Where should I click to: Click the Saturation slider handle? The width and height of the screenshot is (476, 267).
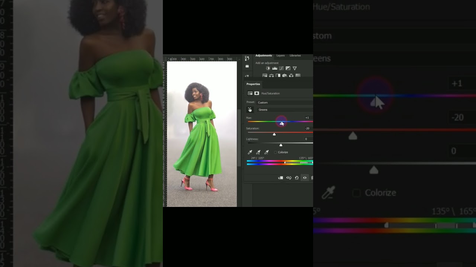coord(274,134)
